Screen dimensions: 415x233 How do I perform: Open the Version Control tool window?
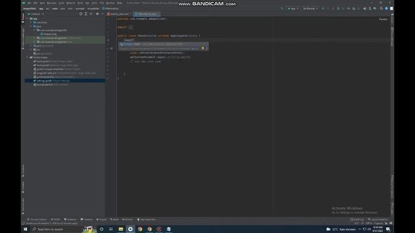(x=37, y=219)
